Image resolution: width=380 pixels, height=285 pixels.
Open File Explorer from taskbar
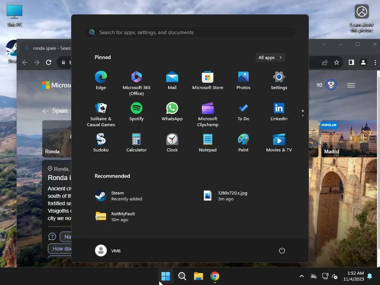[x=198, y=276]
